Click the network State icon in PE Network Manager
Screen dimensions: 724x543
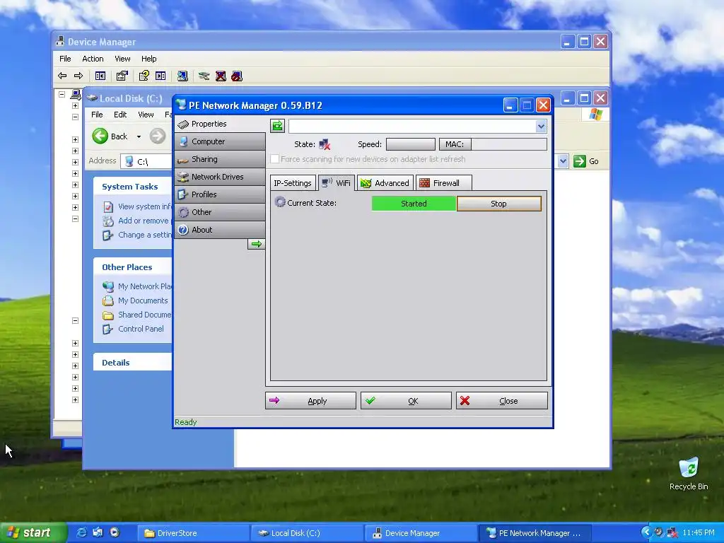pos(325,144)
